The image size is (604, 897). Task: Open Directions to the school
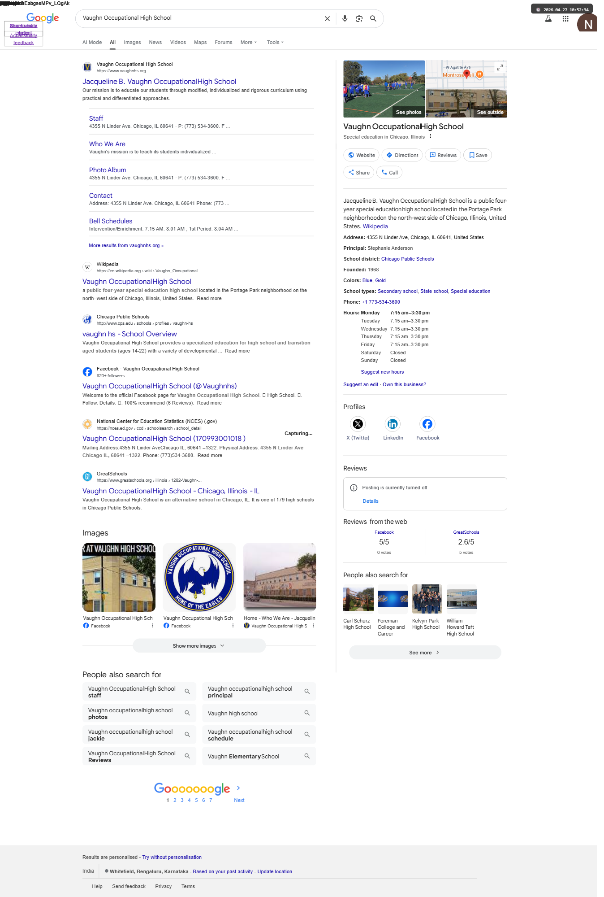tap(402, 155)
